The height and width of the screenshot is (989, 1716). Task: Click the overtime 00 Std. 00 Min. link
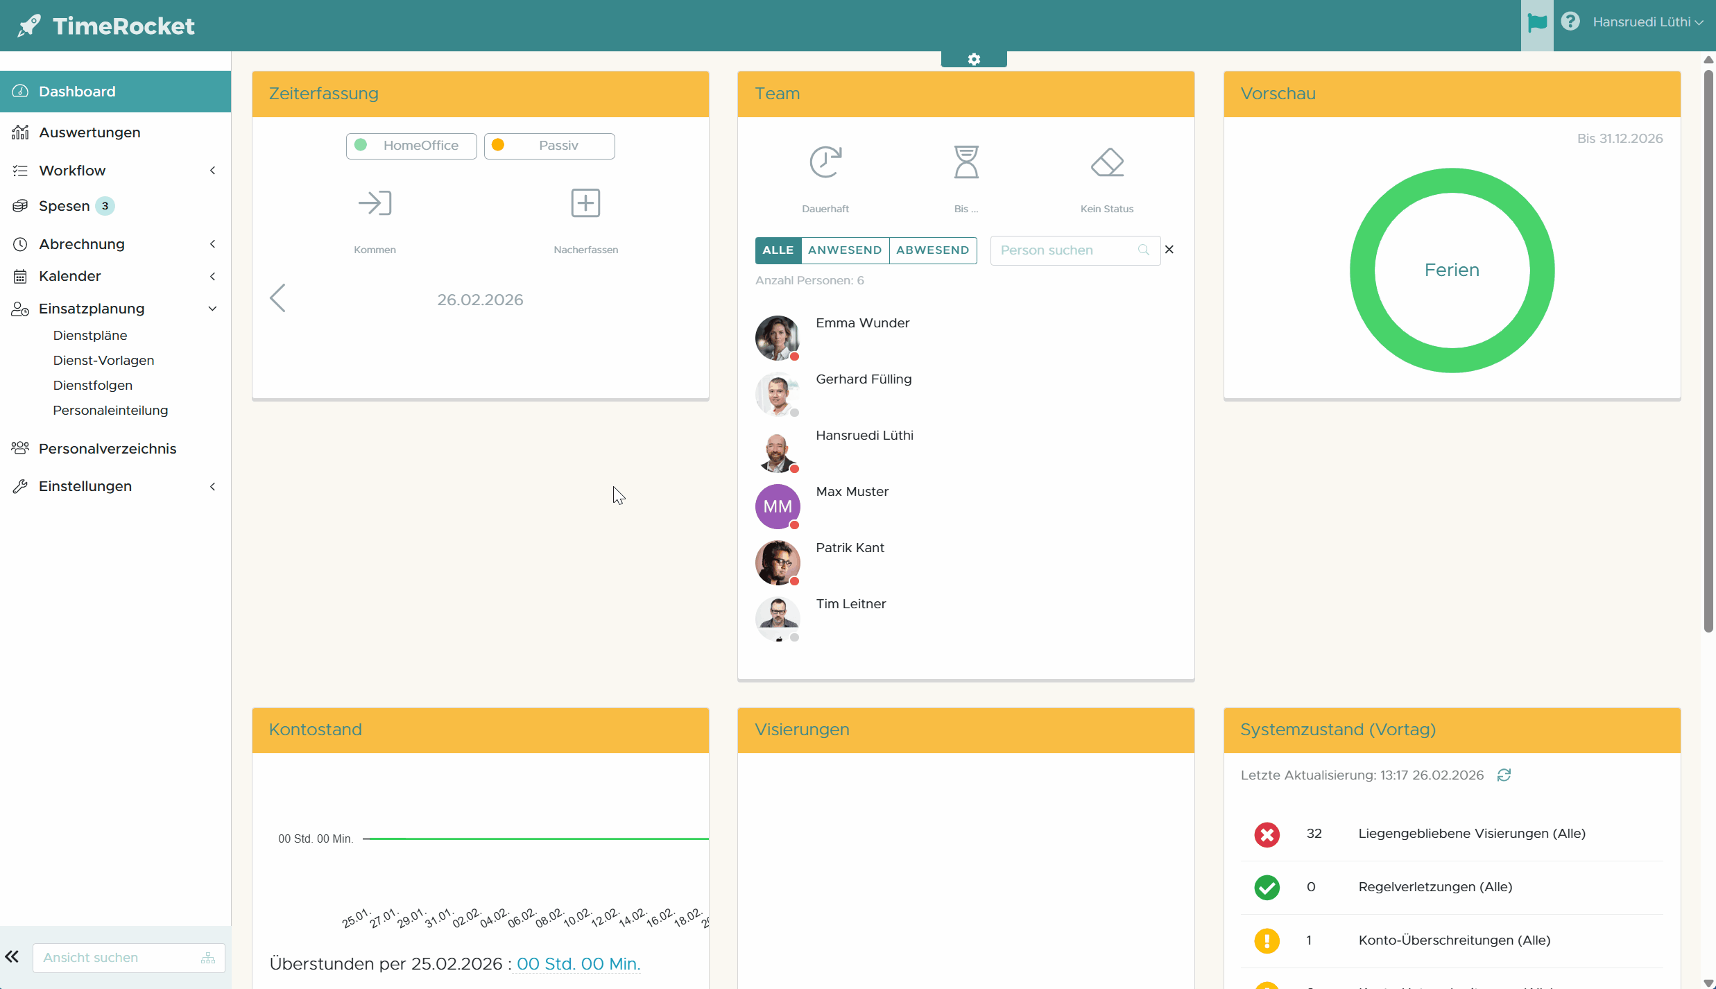coord(578,963)
